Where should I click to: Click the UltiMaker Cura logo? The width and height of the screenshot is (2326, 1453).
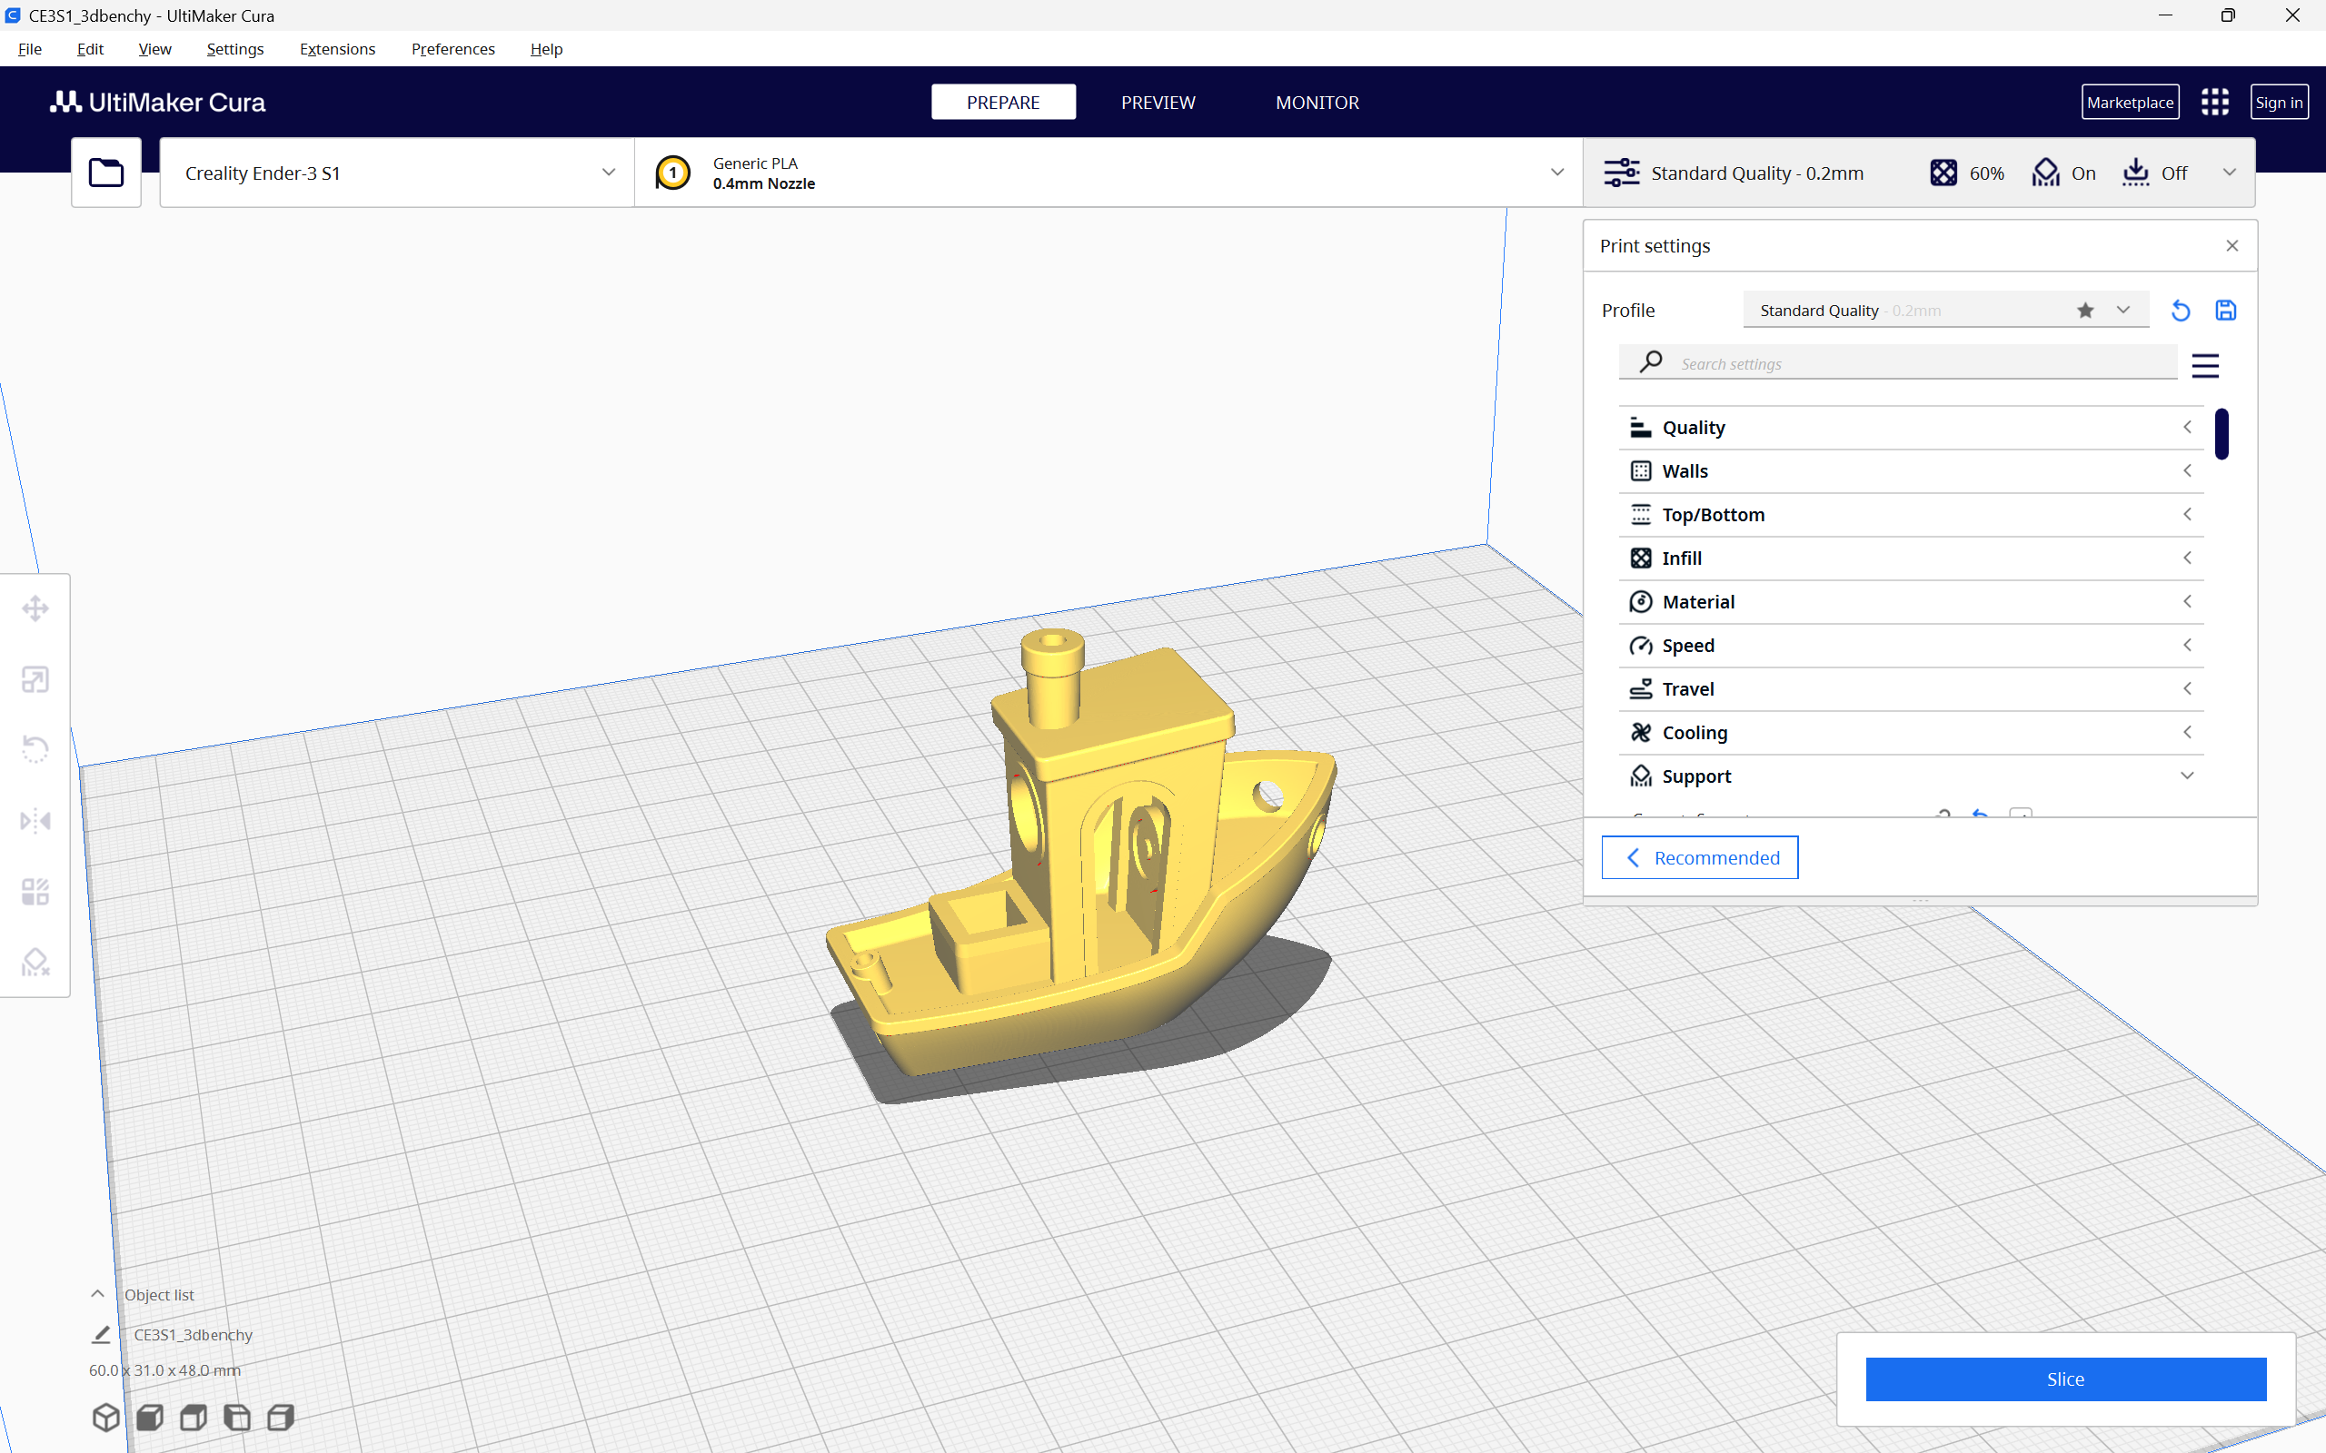pos(157,102)
